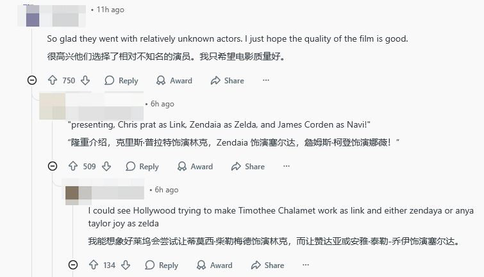Viewport: 484px width, 277px height.
Task: Upvote the Chris Prat joke comment
Action: tap(73, 167)
